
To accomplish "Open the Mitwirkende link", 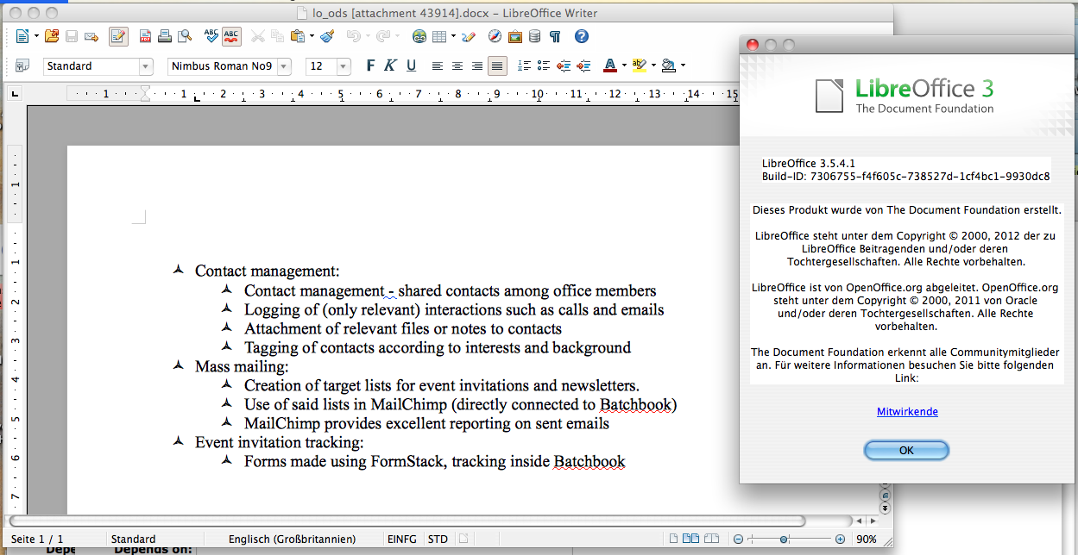I will (907, 412).
